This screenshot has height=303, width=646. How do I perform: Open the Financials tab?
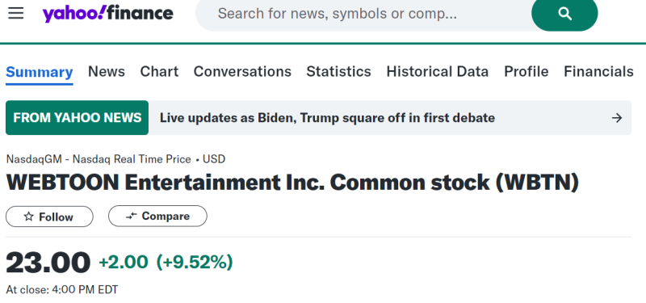(x=598, y=72)
